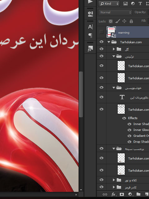Expand the کلاه و نور group
Viewport: 149px width, 199px height.
(x=114, y=180)
